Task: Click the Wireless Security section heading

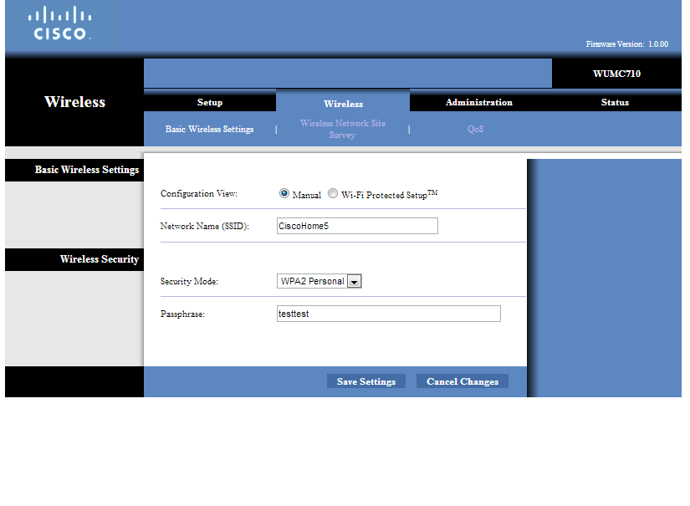Action: coord(100,259)
